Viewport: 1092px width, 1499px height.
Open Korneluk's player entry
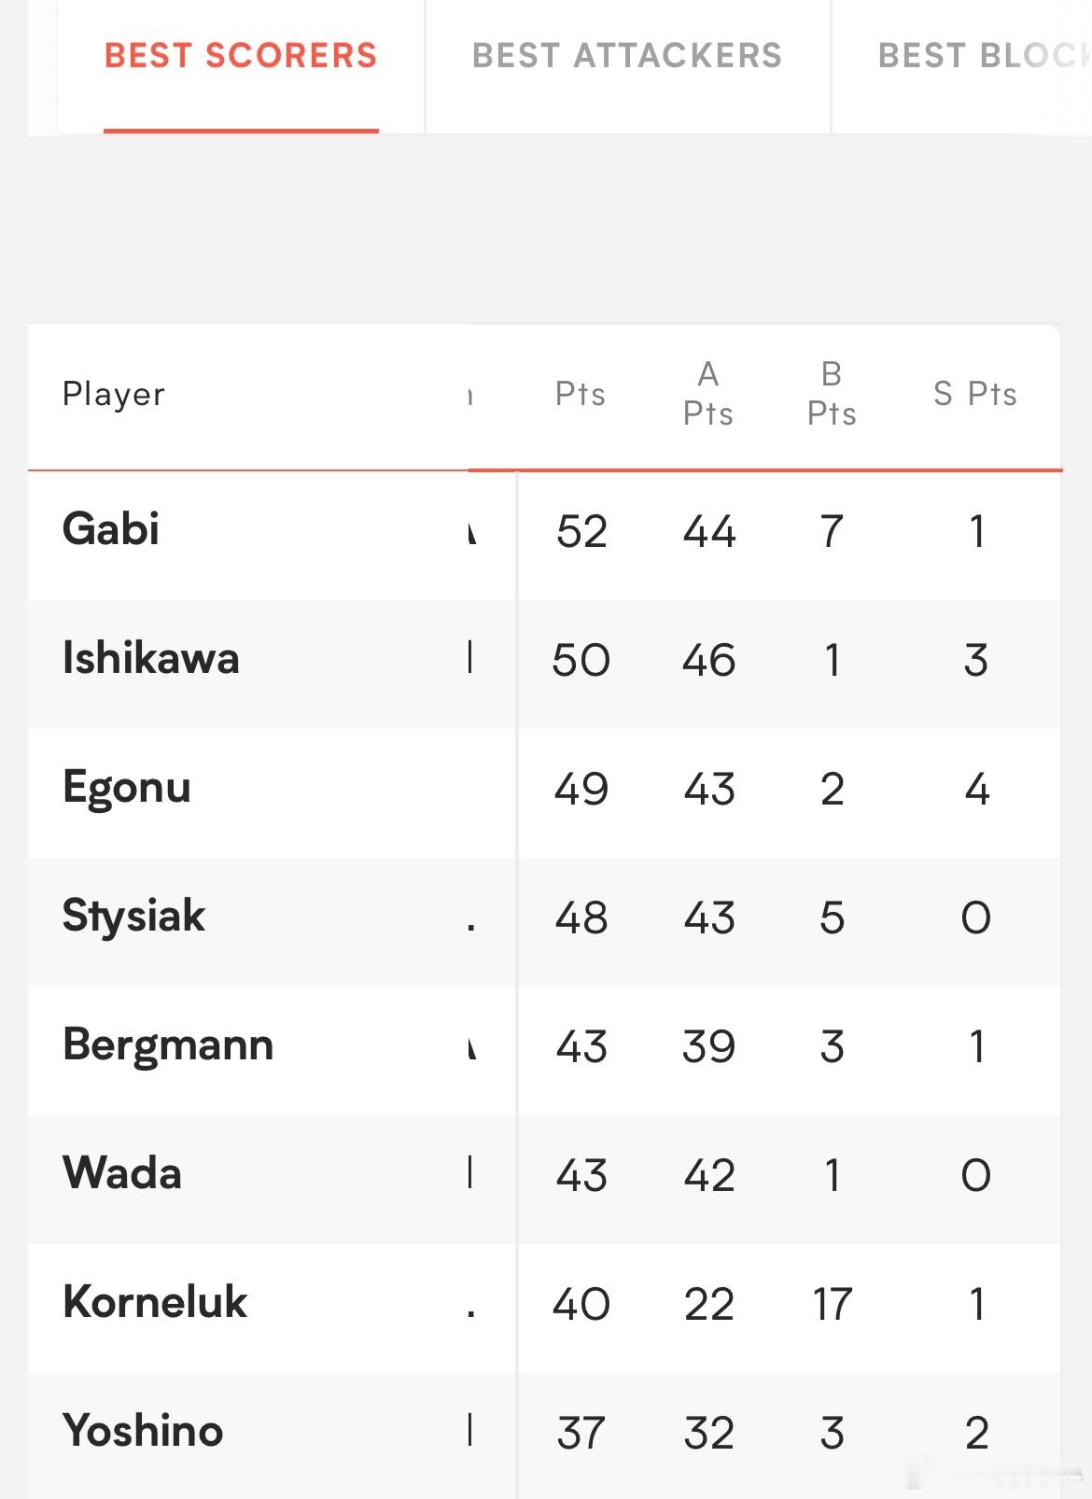(x=155, y=1302)
